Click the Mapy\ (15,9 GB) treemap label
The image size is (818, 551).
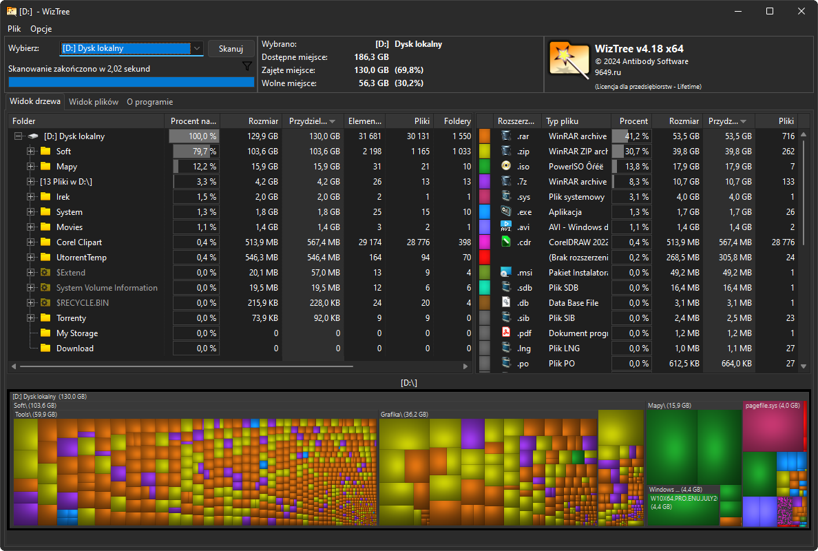(x=669, y=406)
